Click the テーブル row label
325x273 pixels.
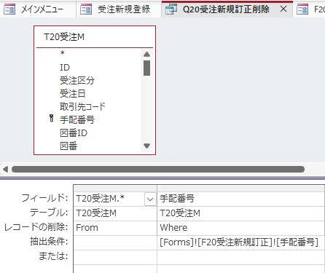(49, 213)
